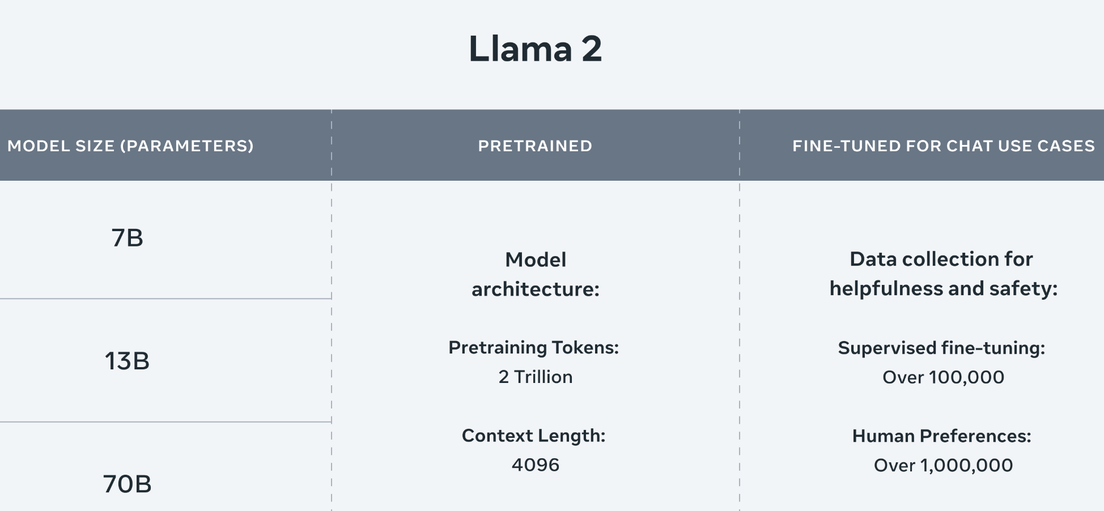Click the Supervised fine-tuning label
The width and height of the screenshot is (1104, 511).
941,348
